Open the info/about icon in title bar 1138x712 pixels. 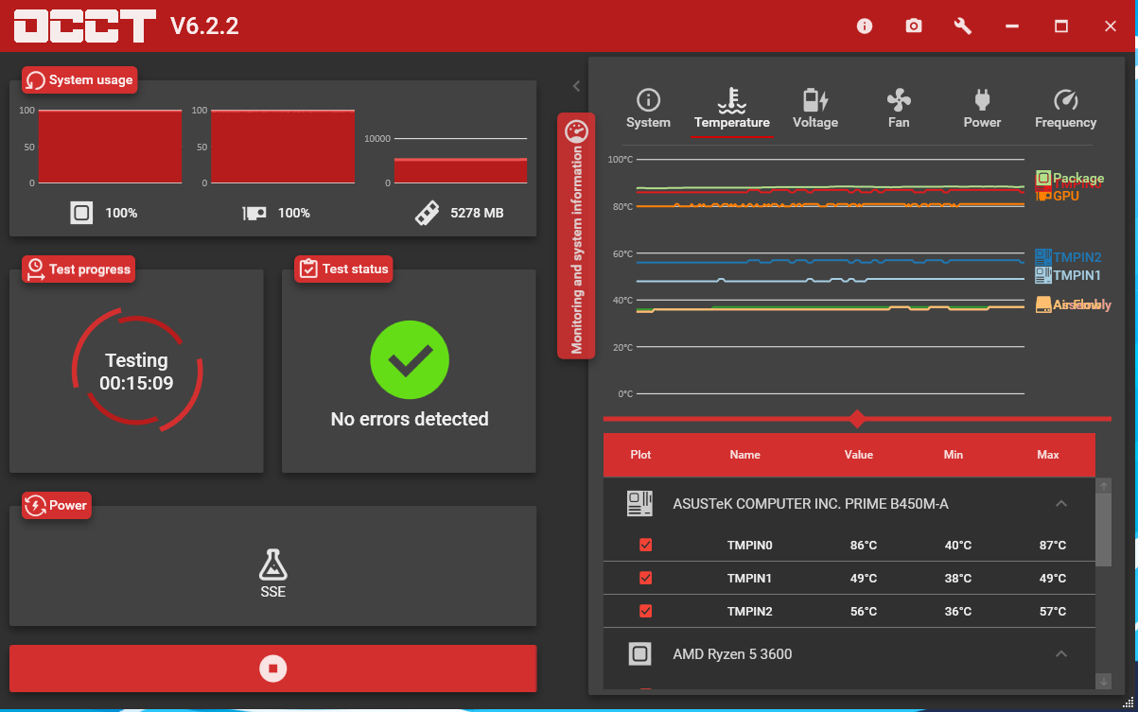pos(864,26)
